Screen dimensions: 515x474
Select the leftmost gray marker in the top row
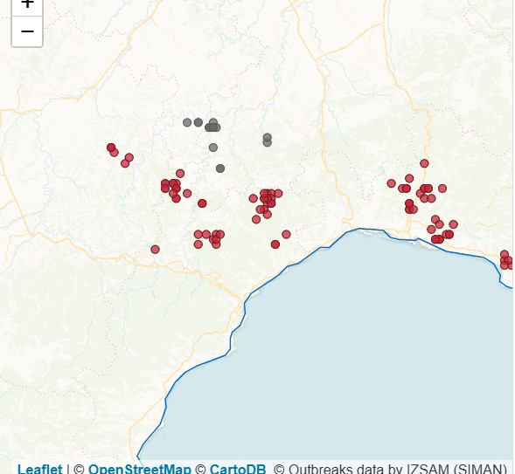click(187, 122)
